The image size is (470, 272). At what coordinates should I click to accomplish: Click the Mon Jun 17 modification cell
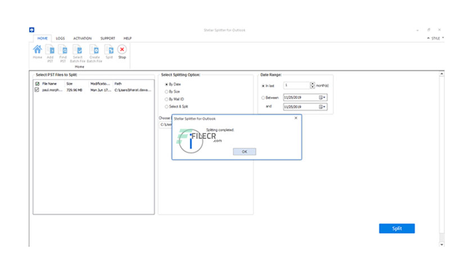pyautogui.click(x=101, y=90)
